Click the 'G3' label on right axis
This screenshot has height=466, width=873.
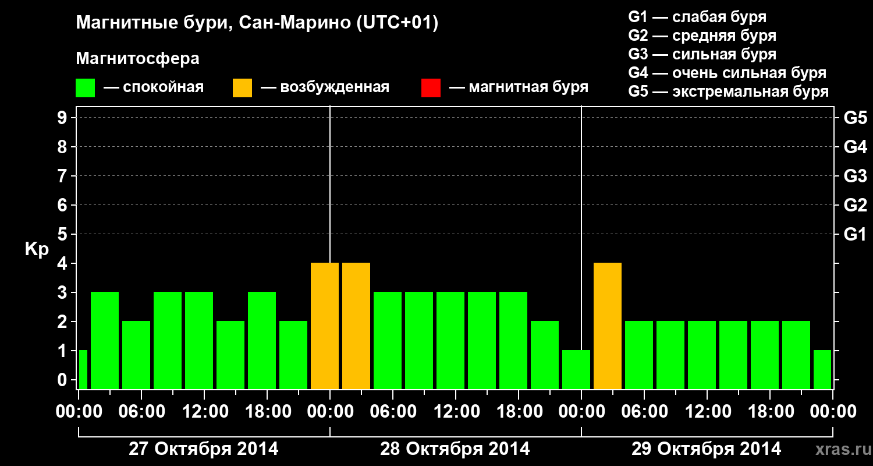[855, 176]
